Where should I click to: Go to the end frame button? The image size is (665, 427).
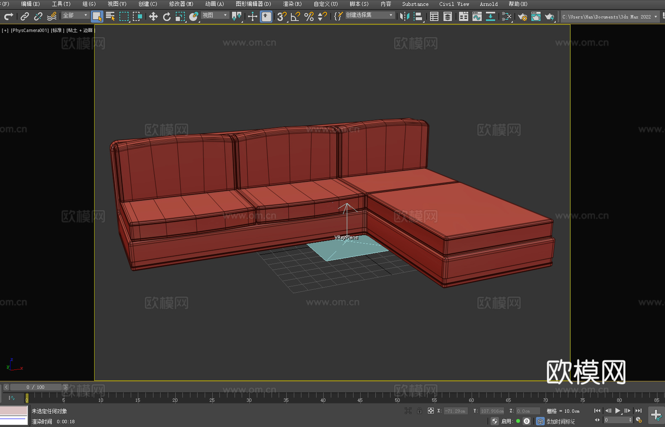point(639,411)
